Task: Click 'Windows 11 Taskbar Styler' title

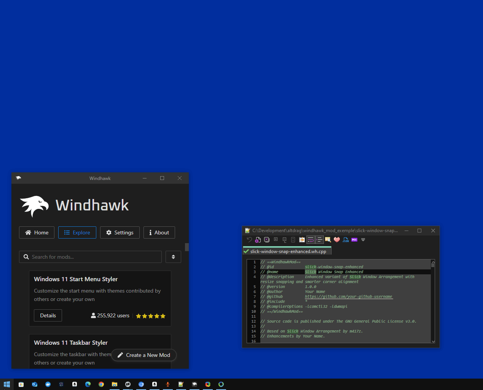Action: pyautogui.click(x=71, y=342)
